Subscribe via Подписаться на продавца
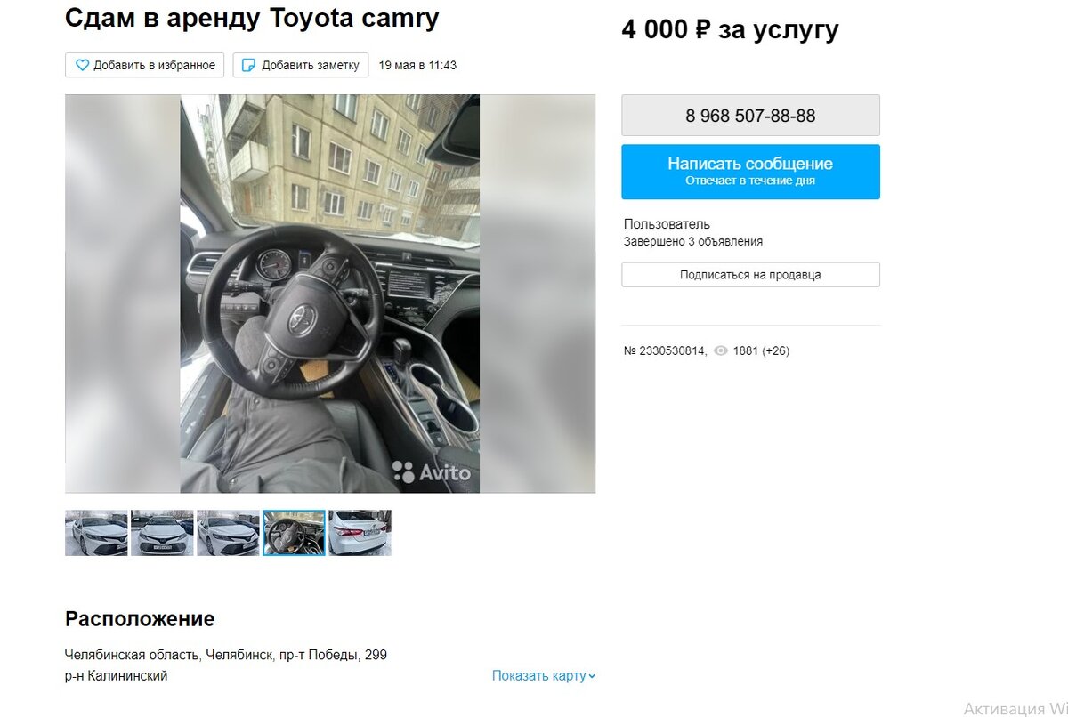 [x=750, y=275]
